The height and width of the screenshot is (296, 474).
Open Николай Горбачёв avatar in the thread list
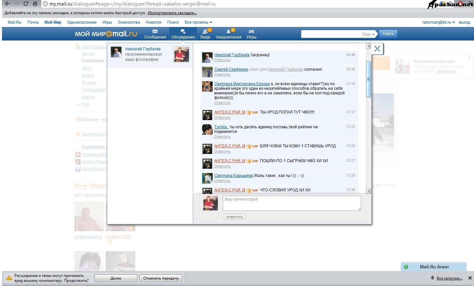(x=116, y=52)
